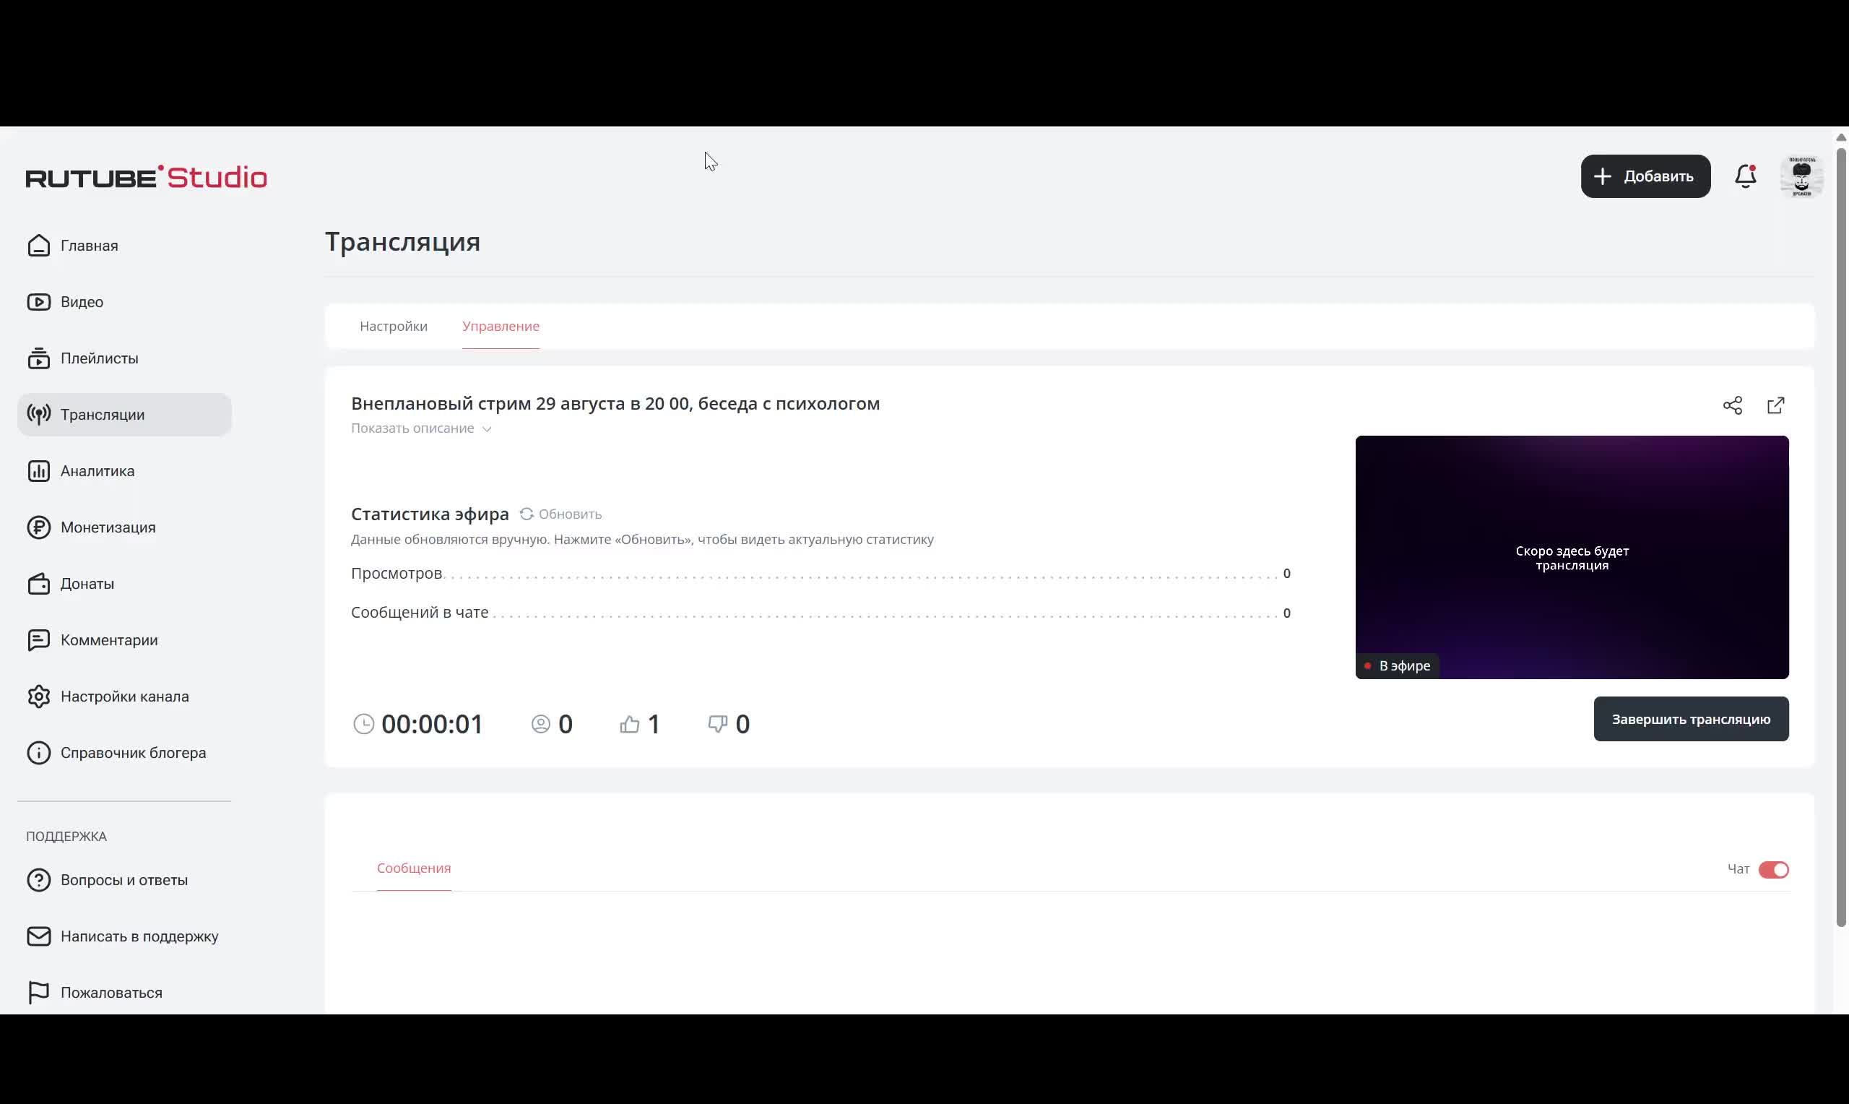
Task: Open the Трансляции section in sidebar
Action: [x=103, y=415]
